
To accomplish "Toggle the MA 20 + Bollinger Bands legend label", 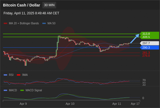I will pyautogui.click(x=24, y=23).
